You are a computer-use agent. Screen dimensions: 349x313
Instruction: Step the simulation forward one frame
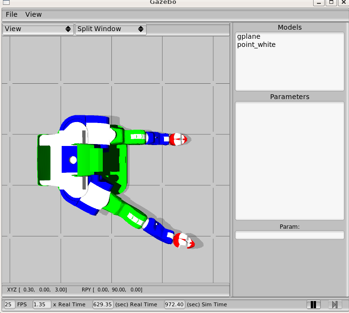pos(335,304)
